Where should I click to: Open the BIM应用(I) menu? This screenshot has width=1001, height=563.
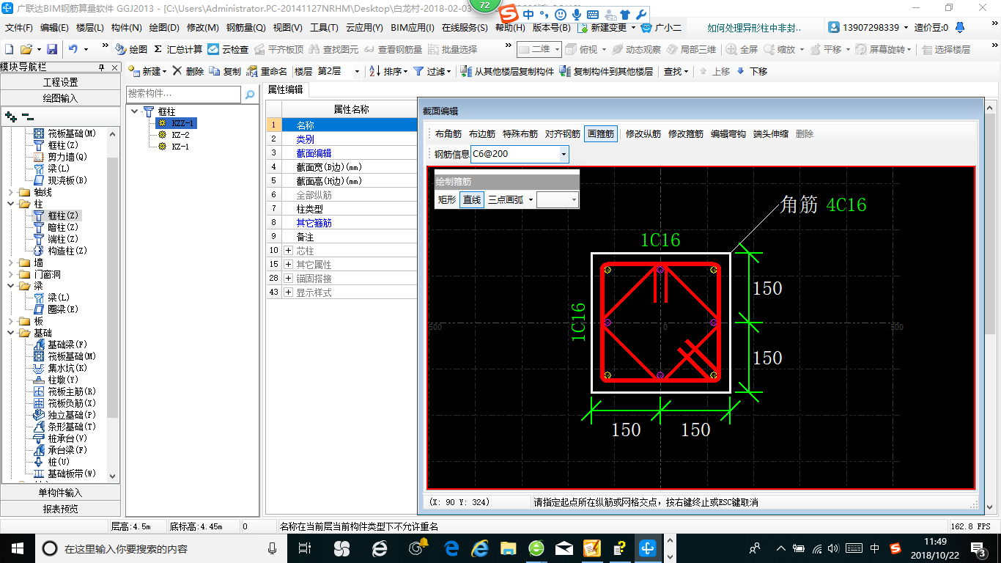pyautogui.click(x=413, y=28)
